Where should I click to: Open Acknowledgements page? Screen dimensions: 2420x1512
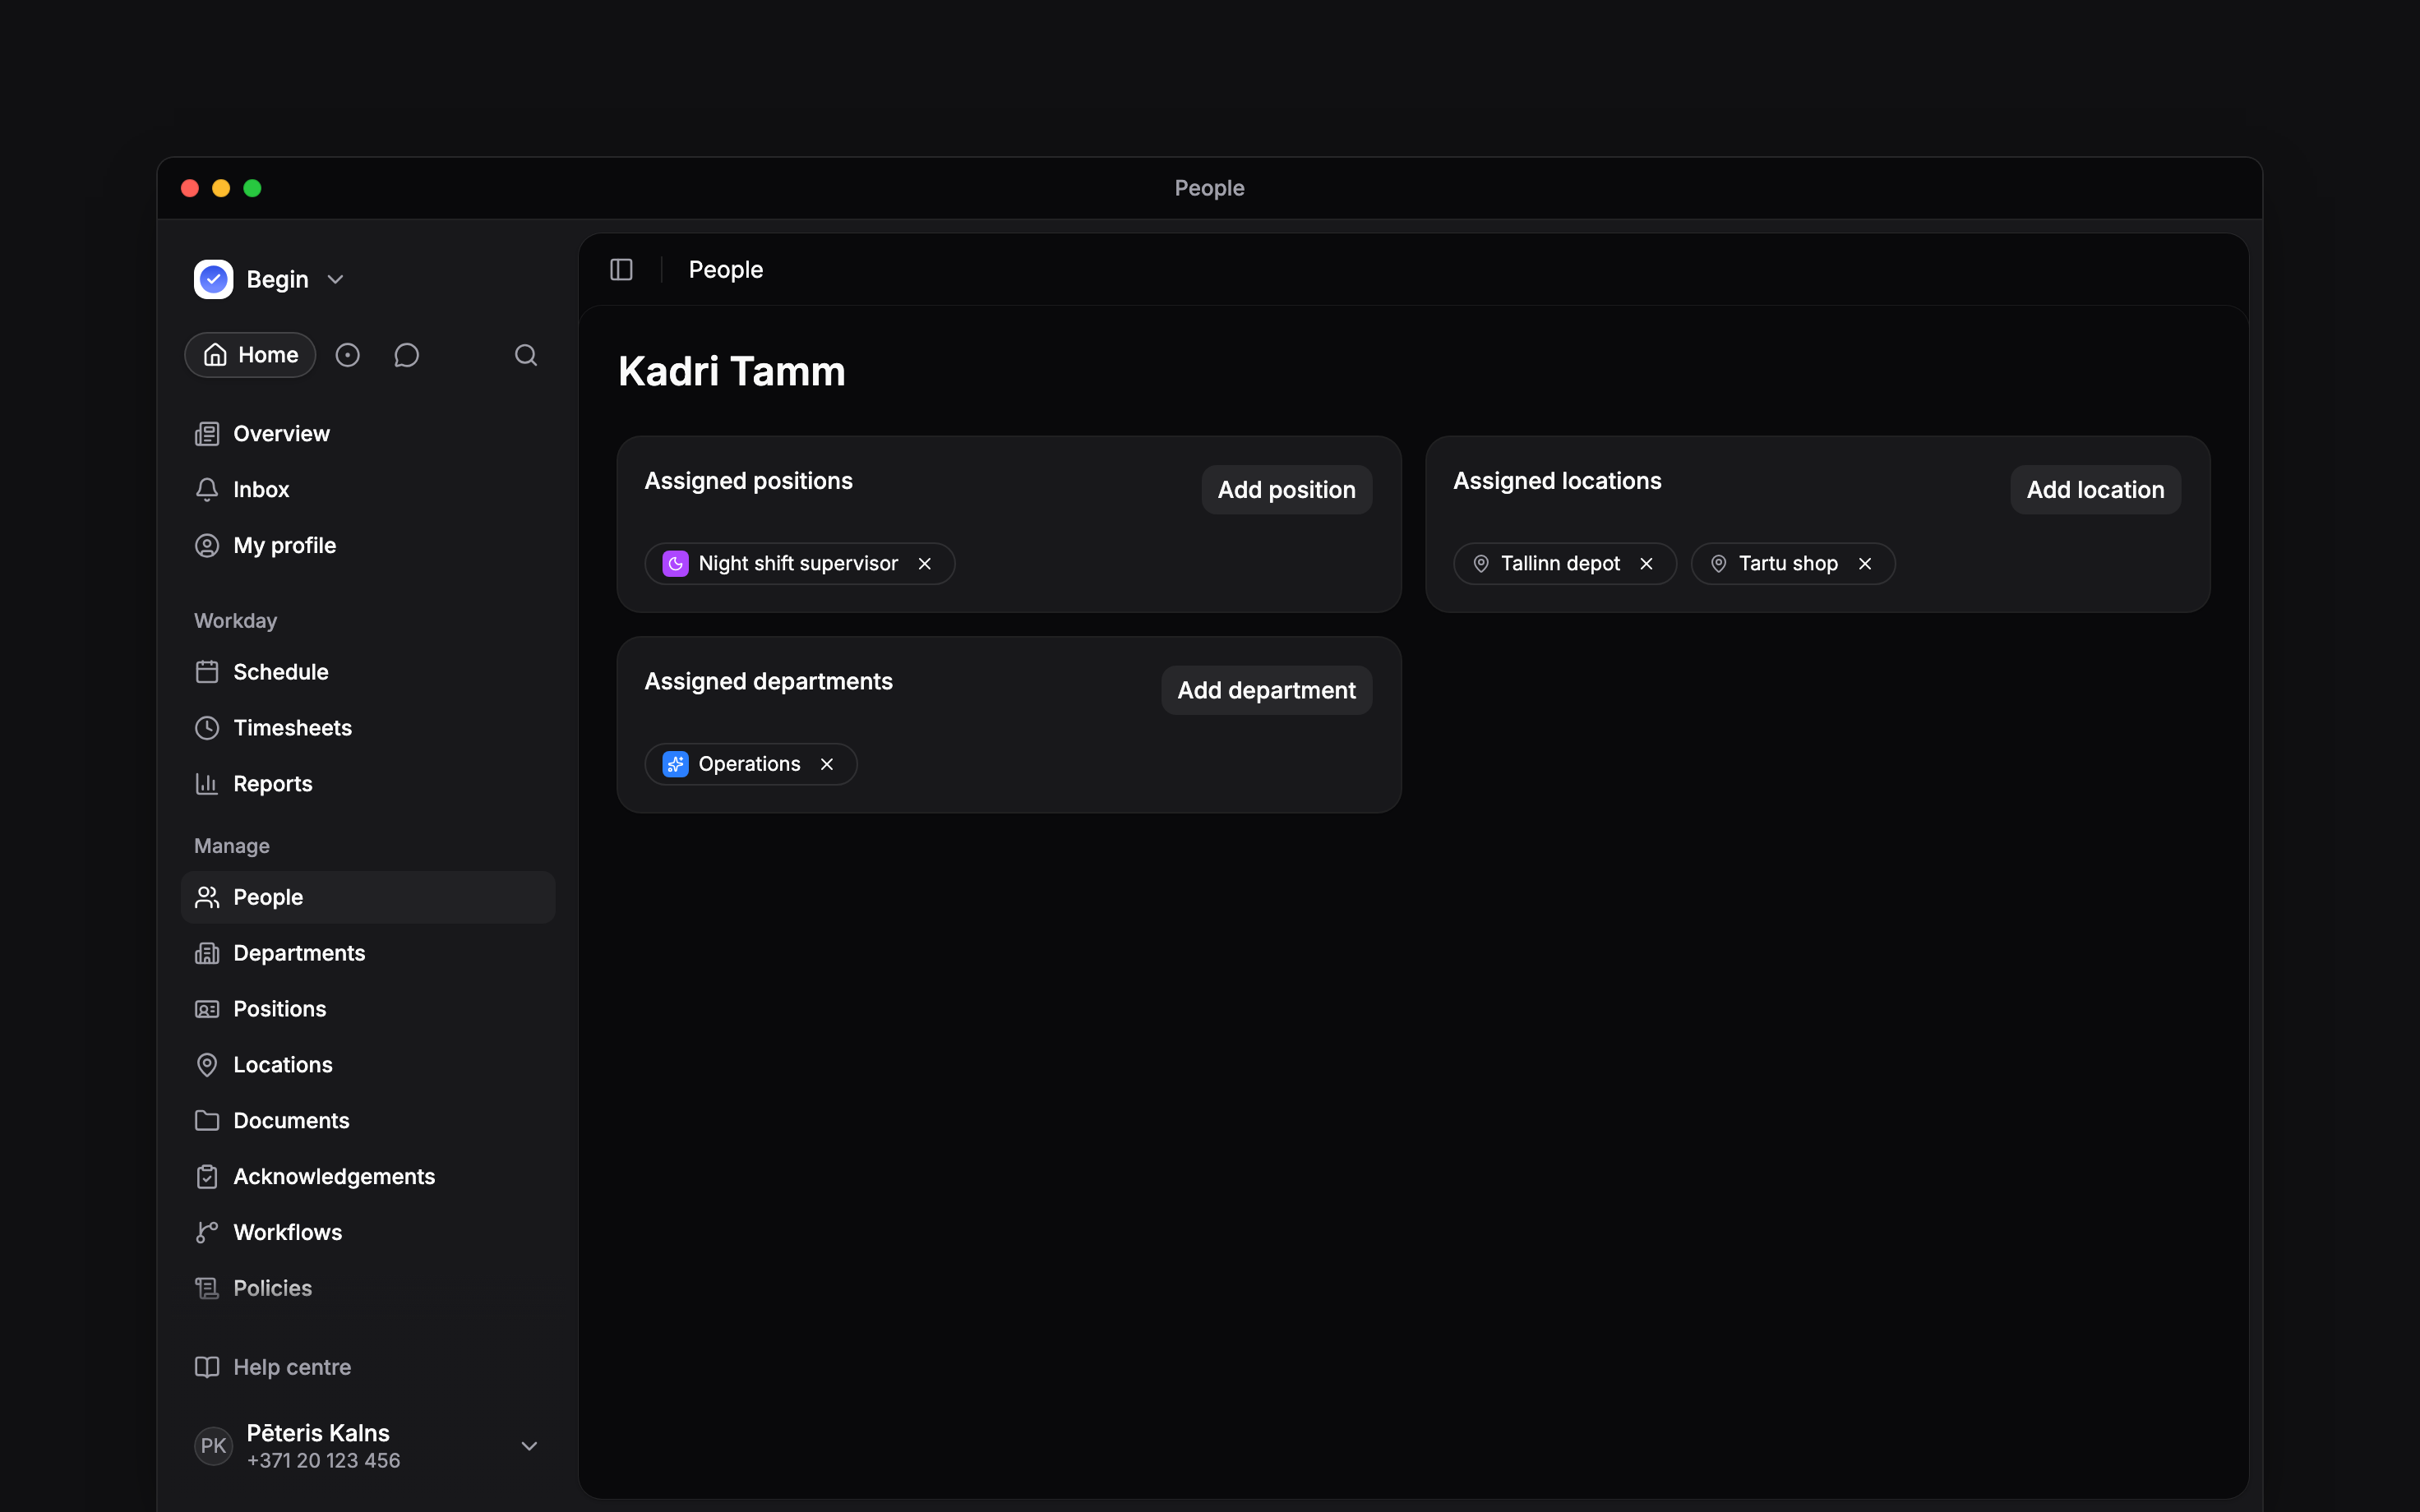tap(368, 1177)
